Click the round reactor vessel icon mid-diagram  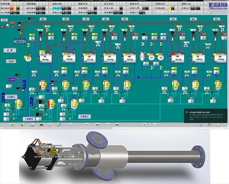[x=143, y=57]
